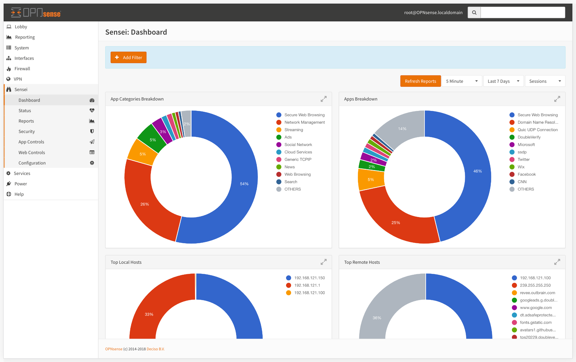This screenshot has height=362, width=576.
Task: Click the Reporting chart icon in sidebar
Action: tap(9, 37)
